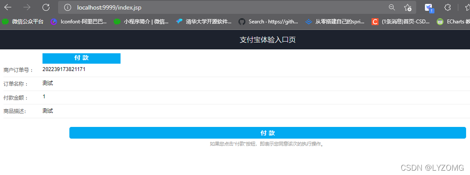
Task: Click the address bar showing localhost:9999/index.jsp
Action: point(237,7)
